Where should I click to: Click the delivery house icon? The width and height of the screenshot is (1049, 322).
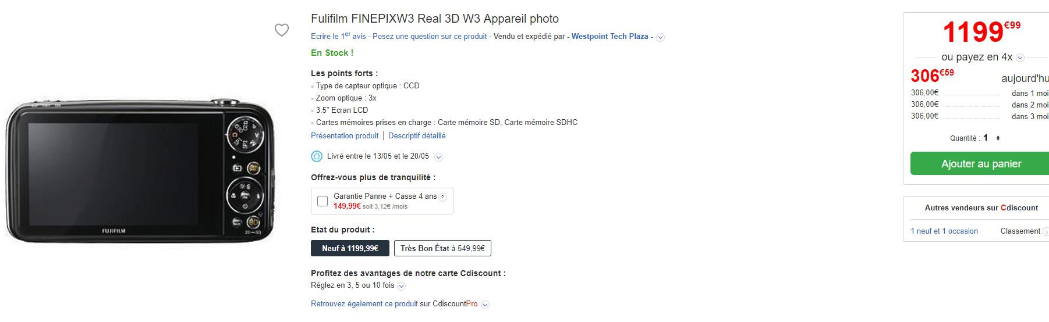pyautogui.click(x=317, y=156)
